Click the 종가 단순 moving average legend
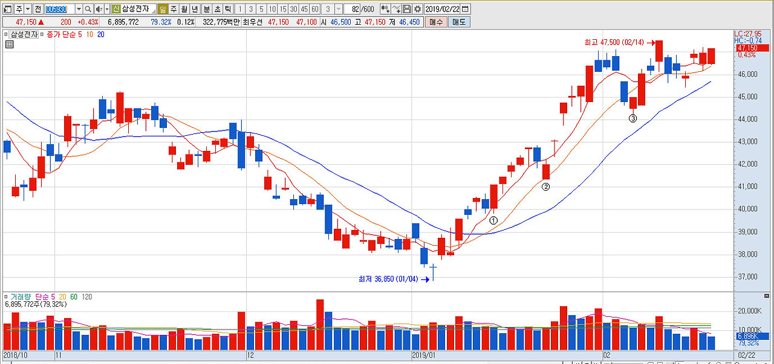This screenshot has height=364, width=774. point(62,34)
